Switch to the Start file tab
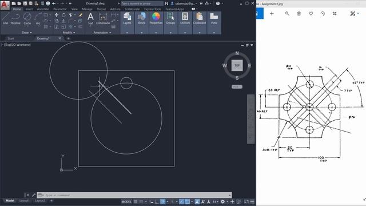 [x=11, y=38]
